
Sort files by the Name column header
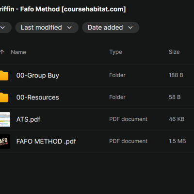pos(18,52)
